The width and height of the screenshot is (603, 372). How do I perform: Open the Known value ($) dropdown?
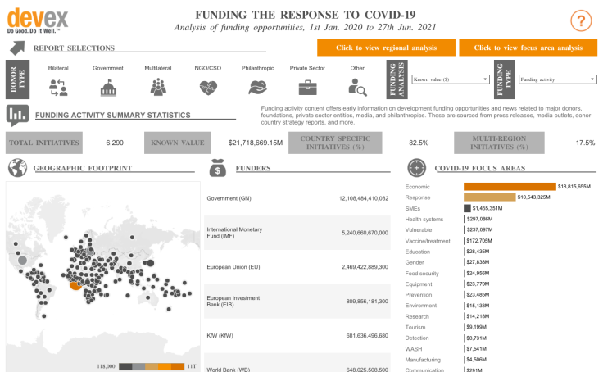point(451,79)
